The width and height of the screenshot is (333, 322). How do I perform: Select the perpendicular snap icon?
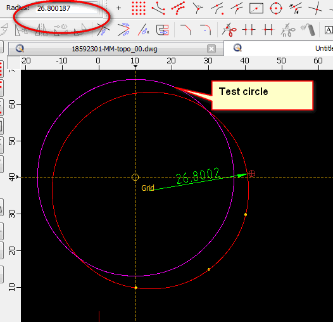tap(198, 8)
